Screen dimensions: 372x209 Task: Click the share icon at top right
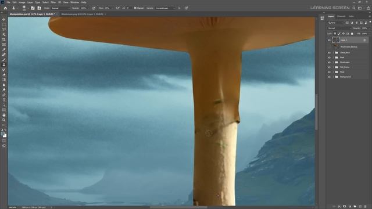click(x=368, y=8)
